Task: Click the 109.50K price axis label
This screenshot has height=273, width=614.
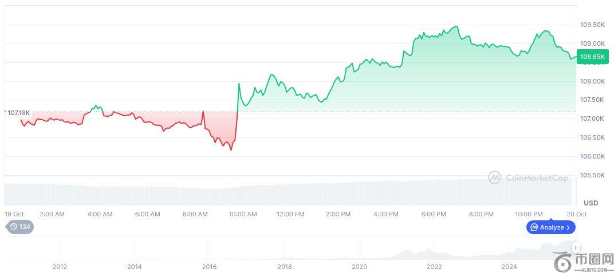Action: point(592,25)
